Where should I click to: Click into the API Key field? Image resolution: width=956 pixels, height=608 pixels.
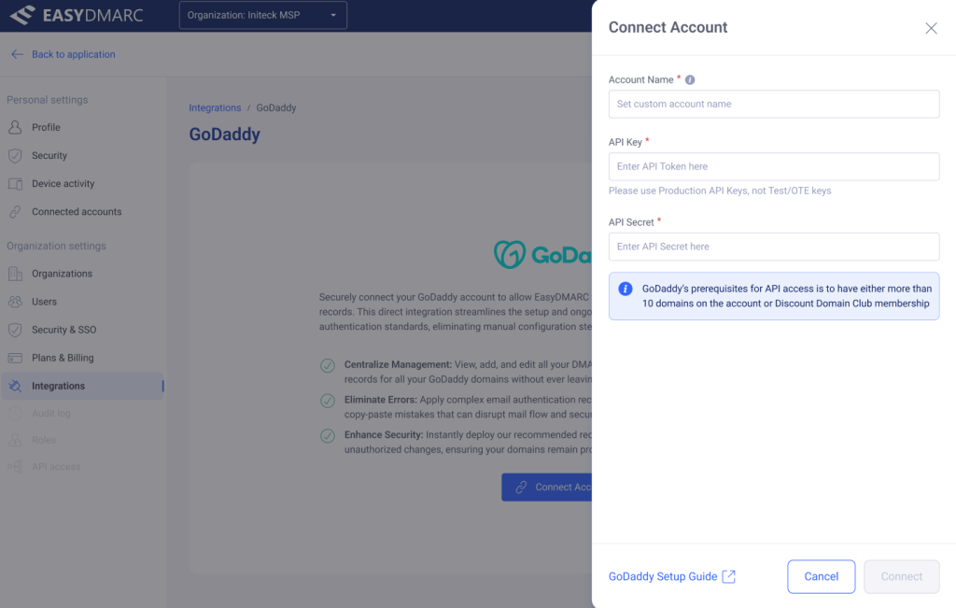(x=773, y=166)
